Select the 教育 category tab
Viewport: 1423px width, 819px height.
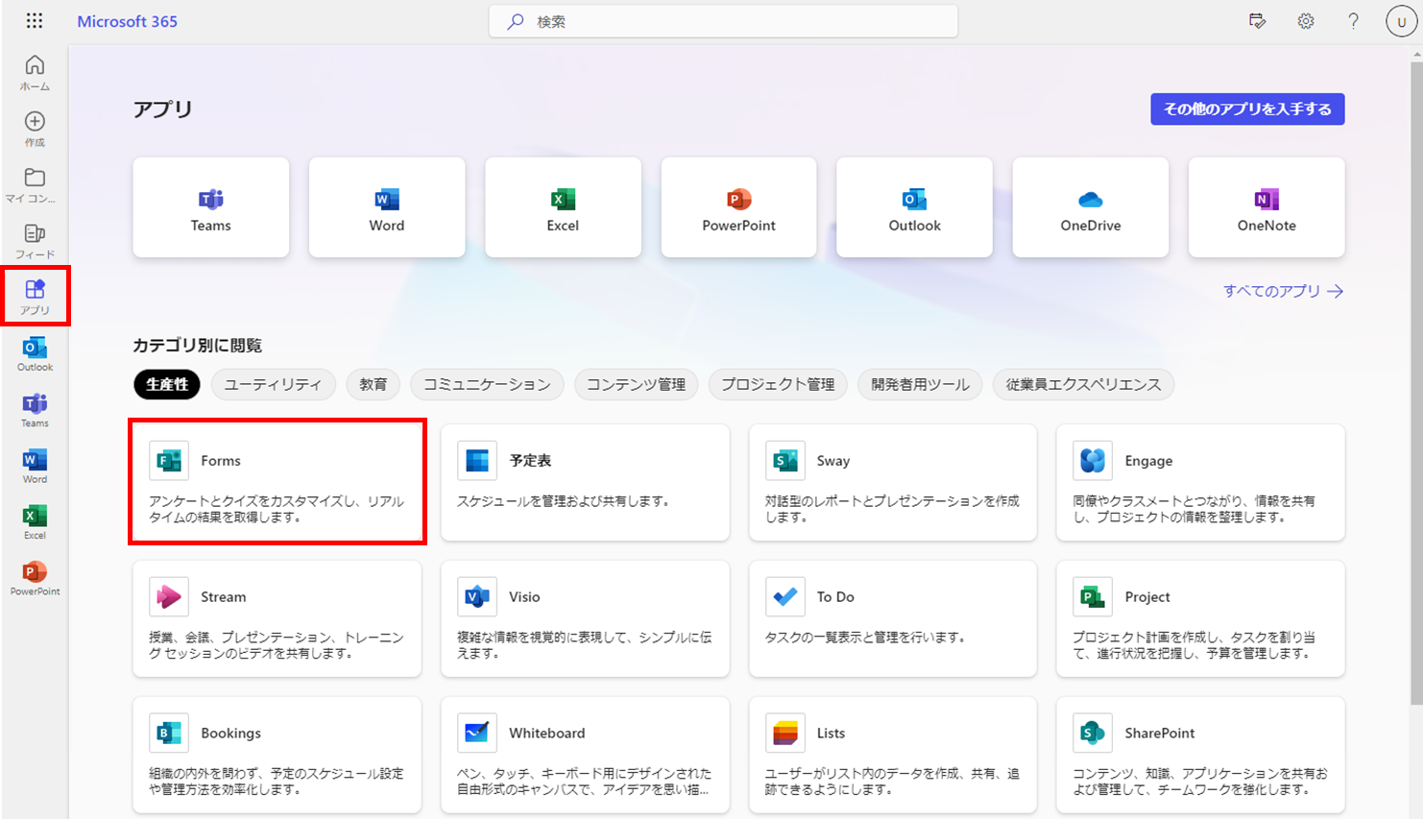pyautogui.click(x=374, y=384)
